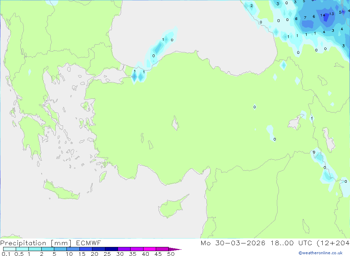Click the 25–30 mm navy legend box
The height and width of the screenshot is (256, 350).
click(x=111, y=249)
